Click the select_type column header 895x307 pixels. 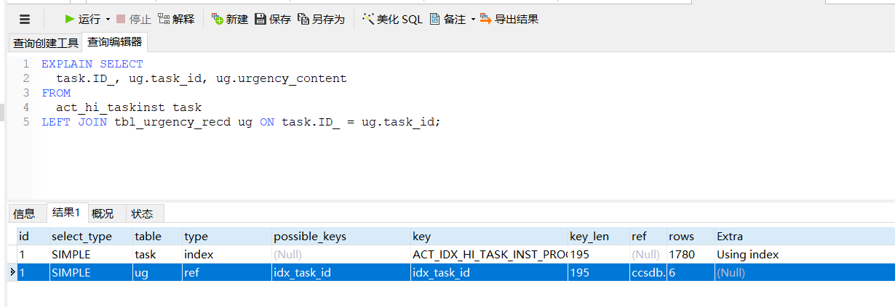click(x=81, y=237)
